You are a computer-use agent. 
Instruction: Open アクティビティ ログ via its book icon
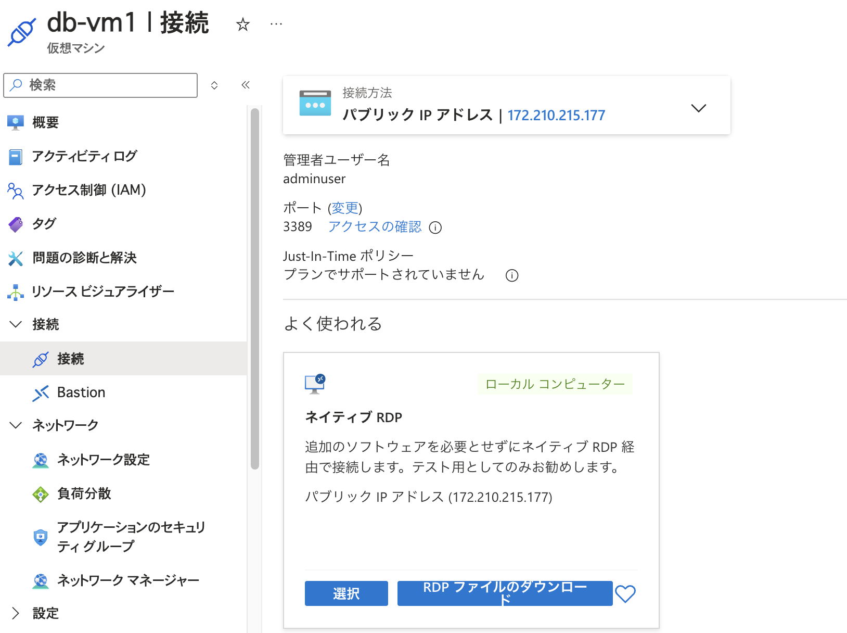pyautogui.click(x=16, y=156)
